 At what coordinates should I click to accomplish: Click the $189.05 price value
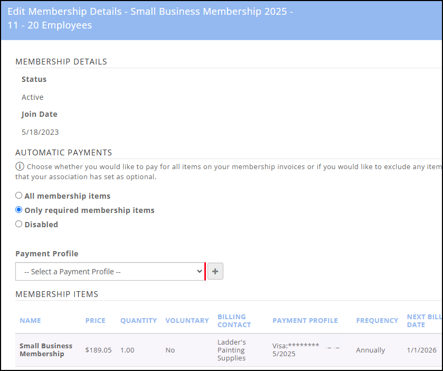coord(98,350)
